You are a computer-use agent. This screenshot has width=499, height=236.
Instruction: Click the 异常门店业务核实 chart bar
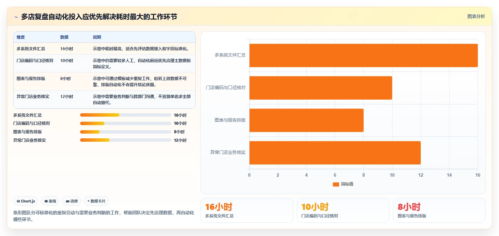[x=335, y=153]
